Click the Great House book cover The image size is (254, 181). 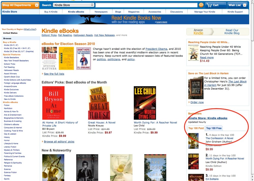(x=99, y=103)
